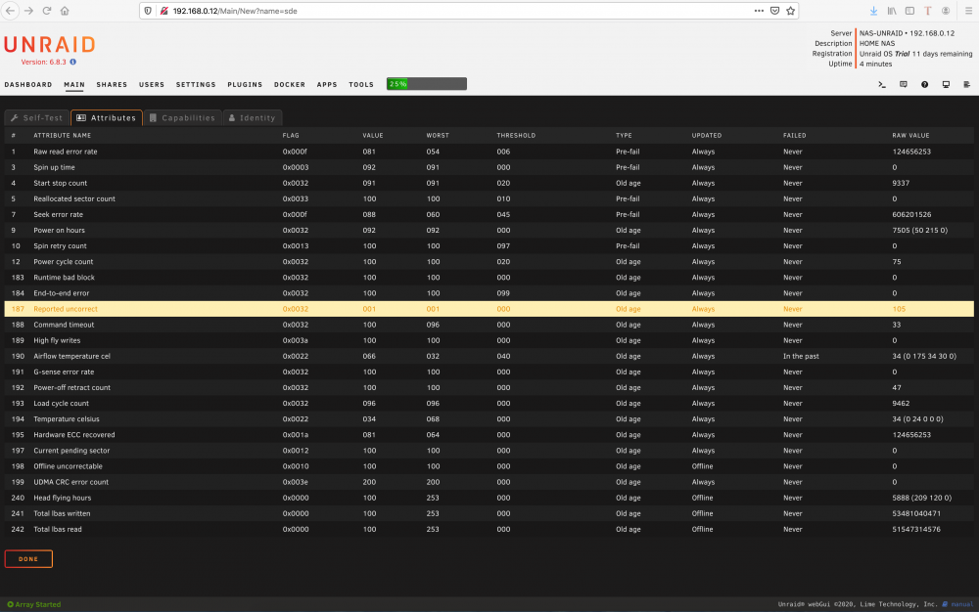The image size is (979, 612).
Task: Open the browser downloads arrow
Action: pos(873,11)
